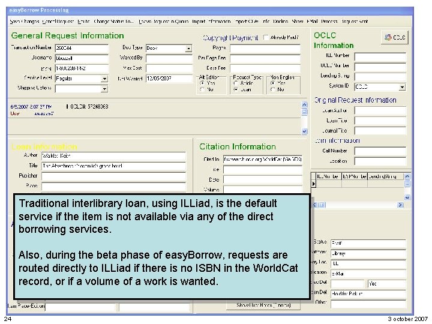The image size is (432, 324).
Task: Click the Loan Delivery field showing Hold for Pickup
Action: tap(368, 294)
